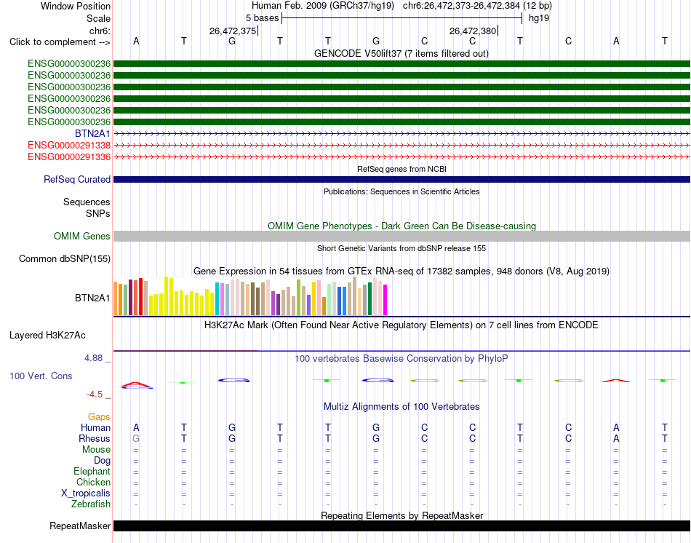Click RefSeq Curated track label

click(77, 180)
